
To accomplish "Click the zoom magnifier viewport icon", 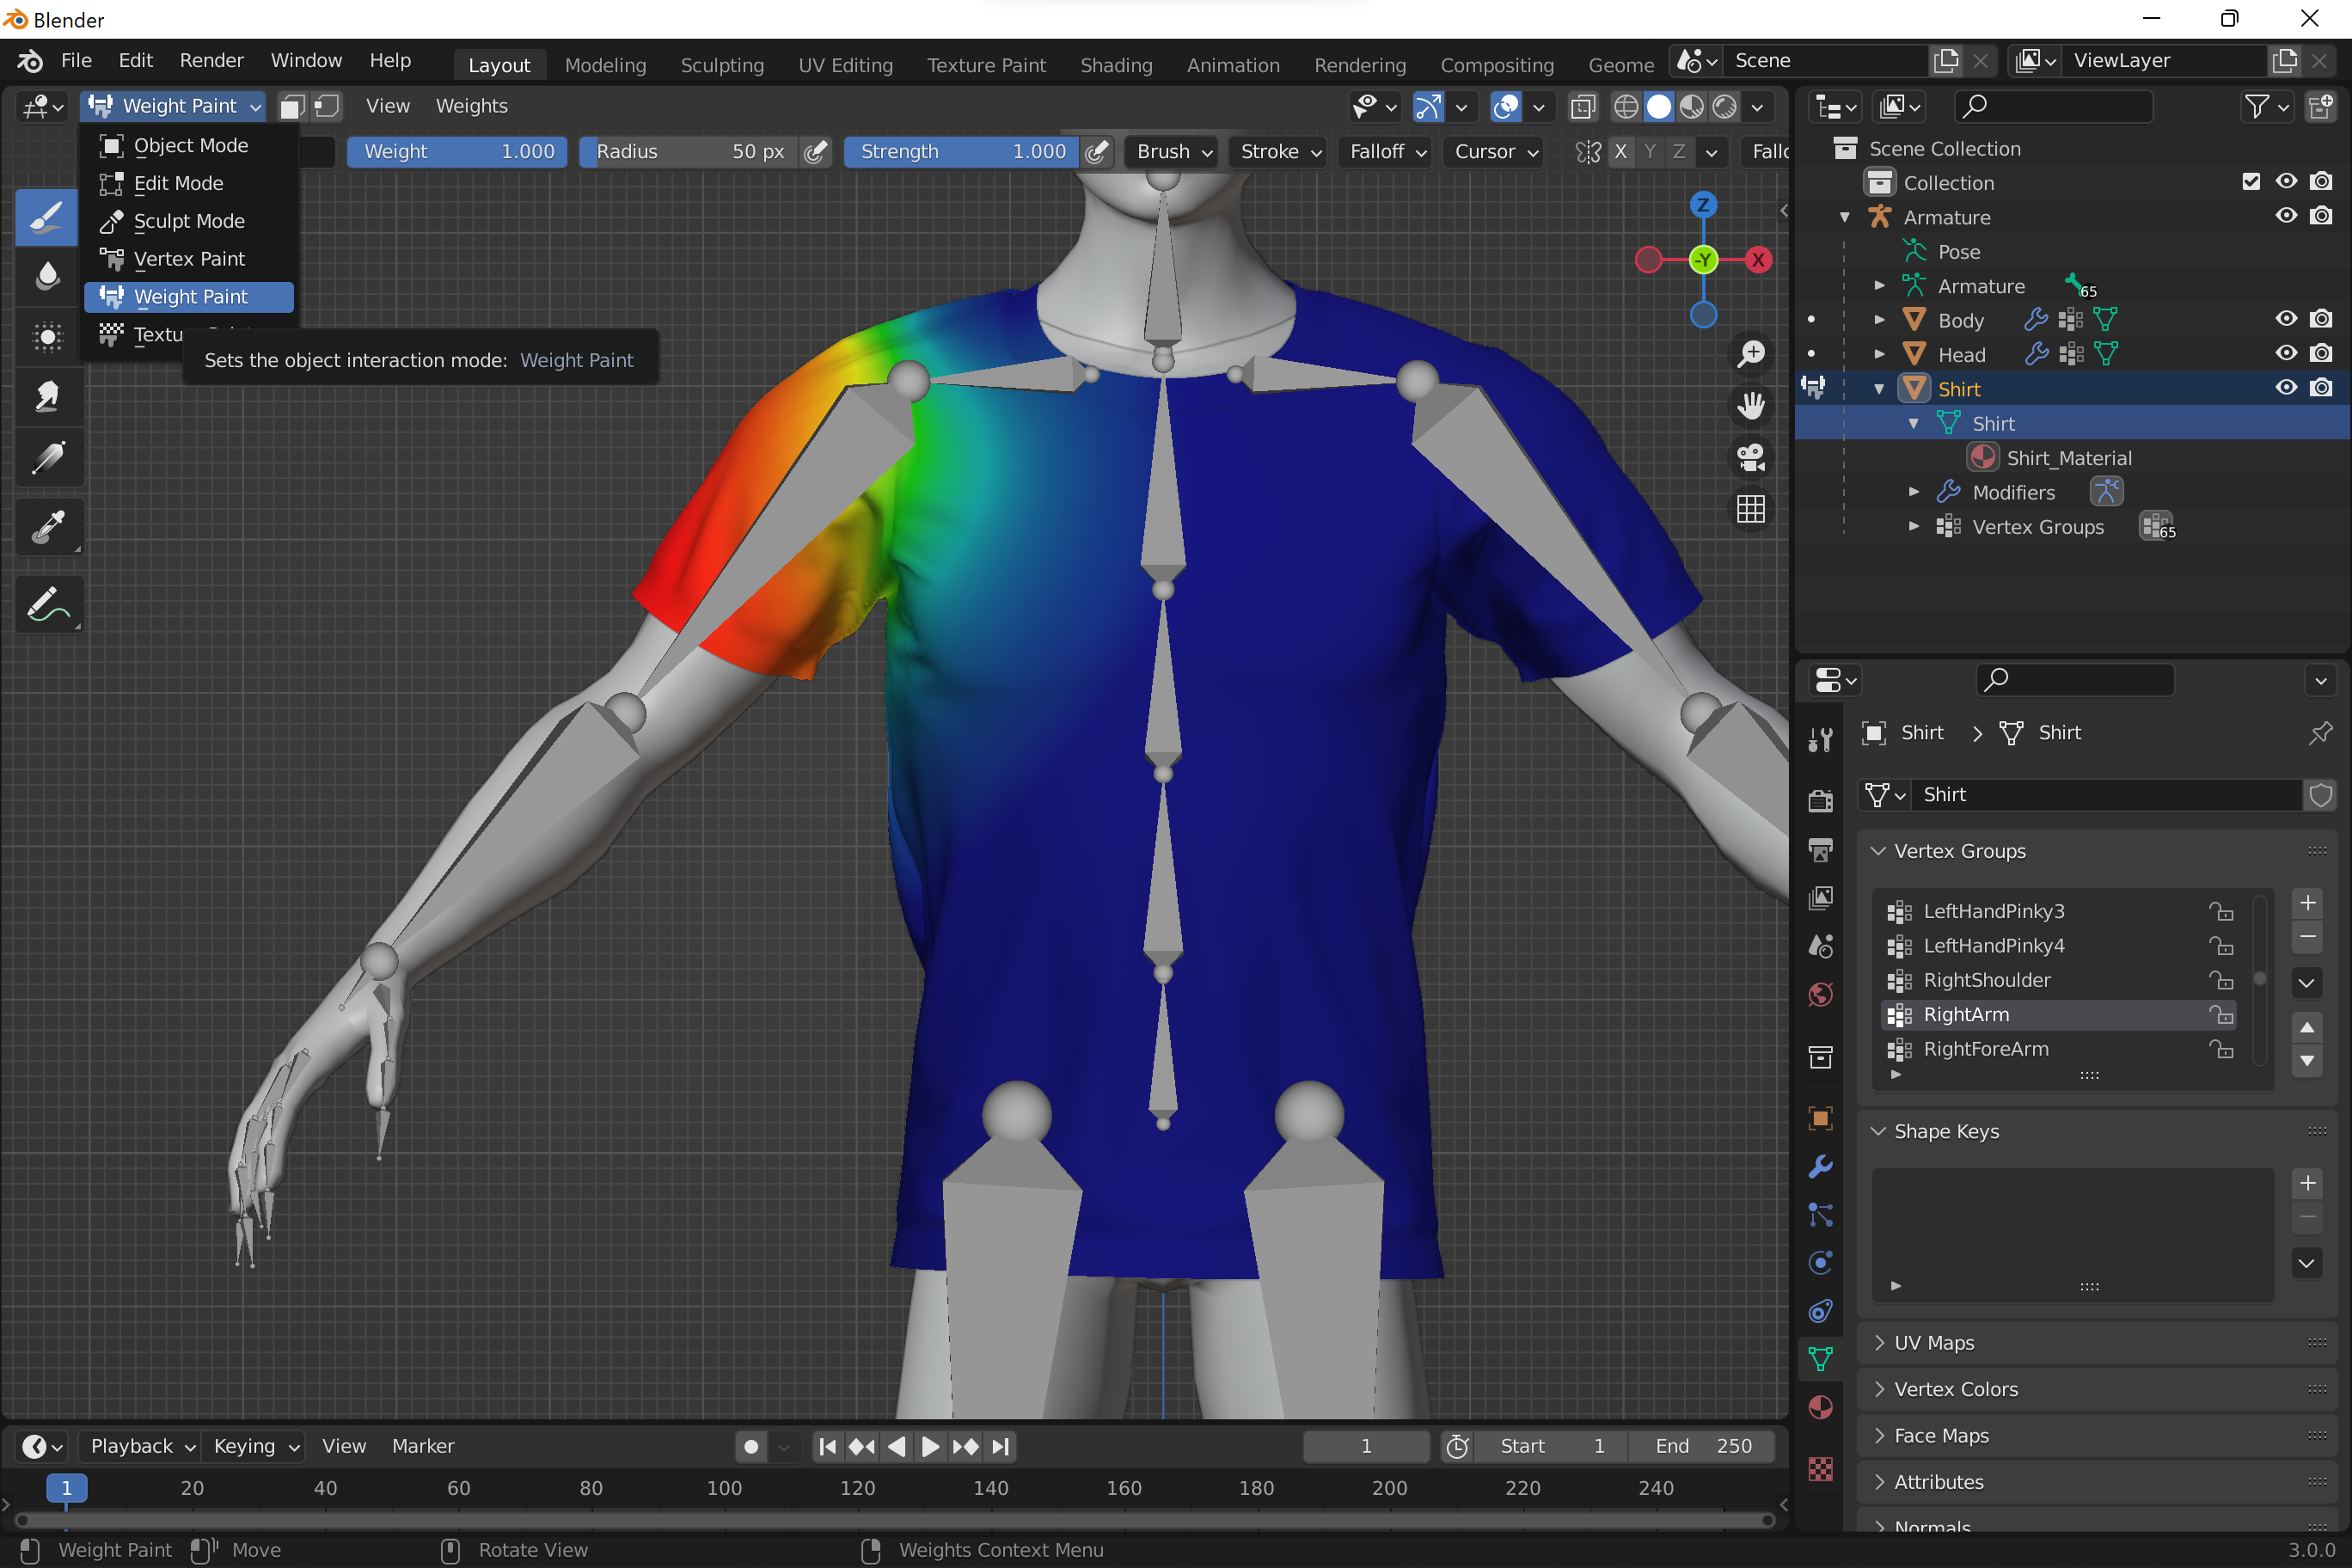I will (x=1751, y=354).
